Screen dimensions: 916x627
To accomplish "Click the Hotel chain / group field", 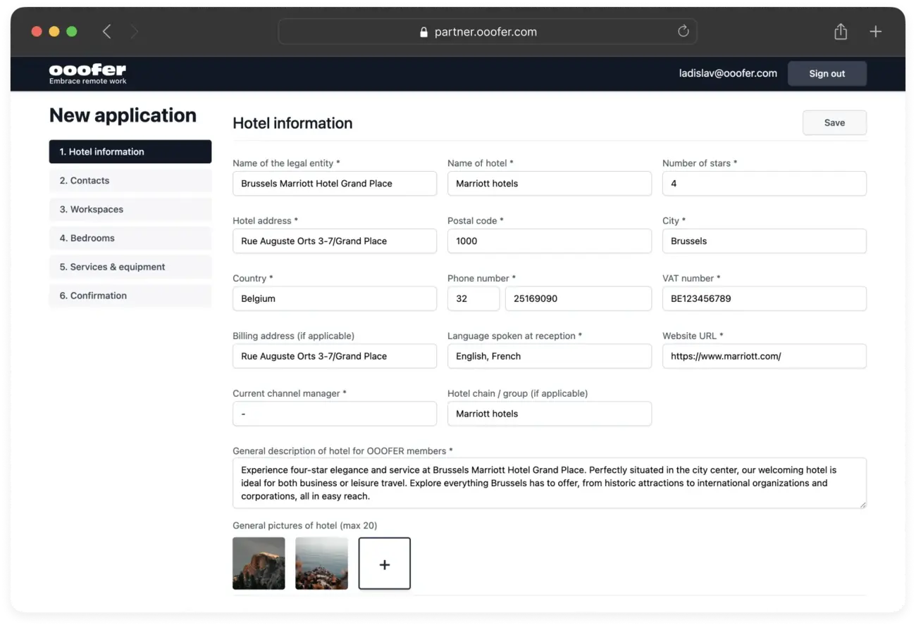I will (550, 414).
